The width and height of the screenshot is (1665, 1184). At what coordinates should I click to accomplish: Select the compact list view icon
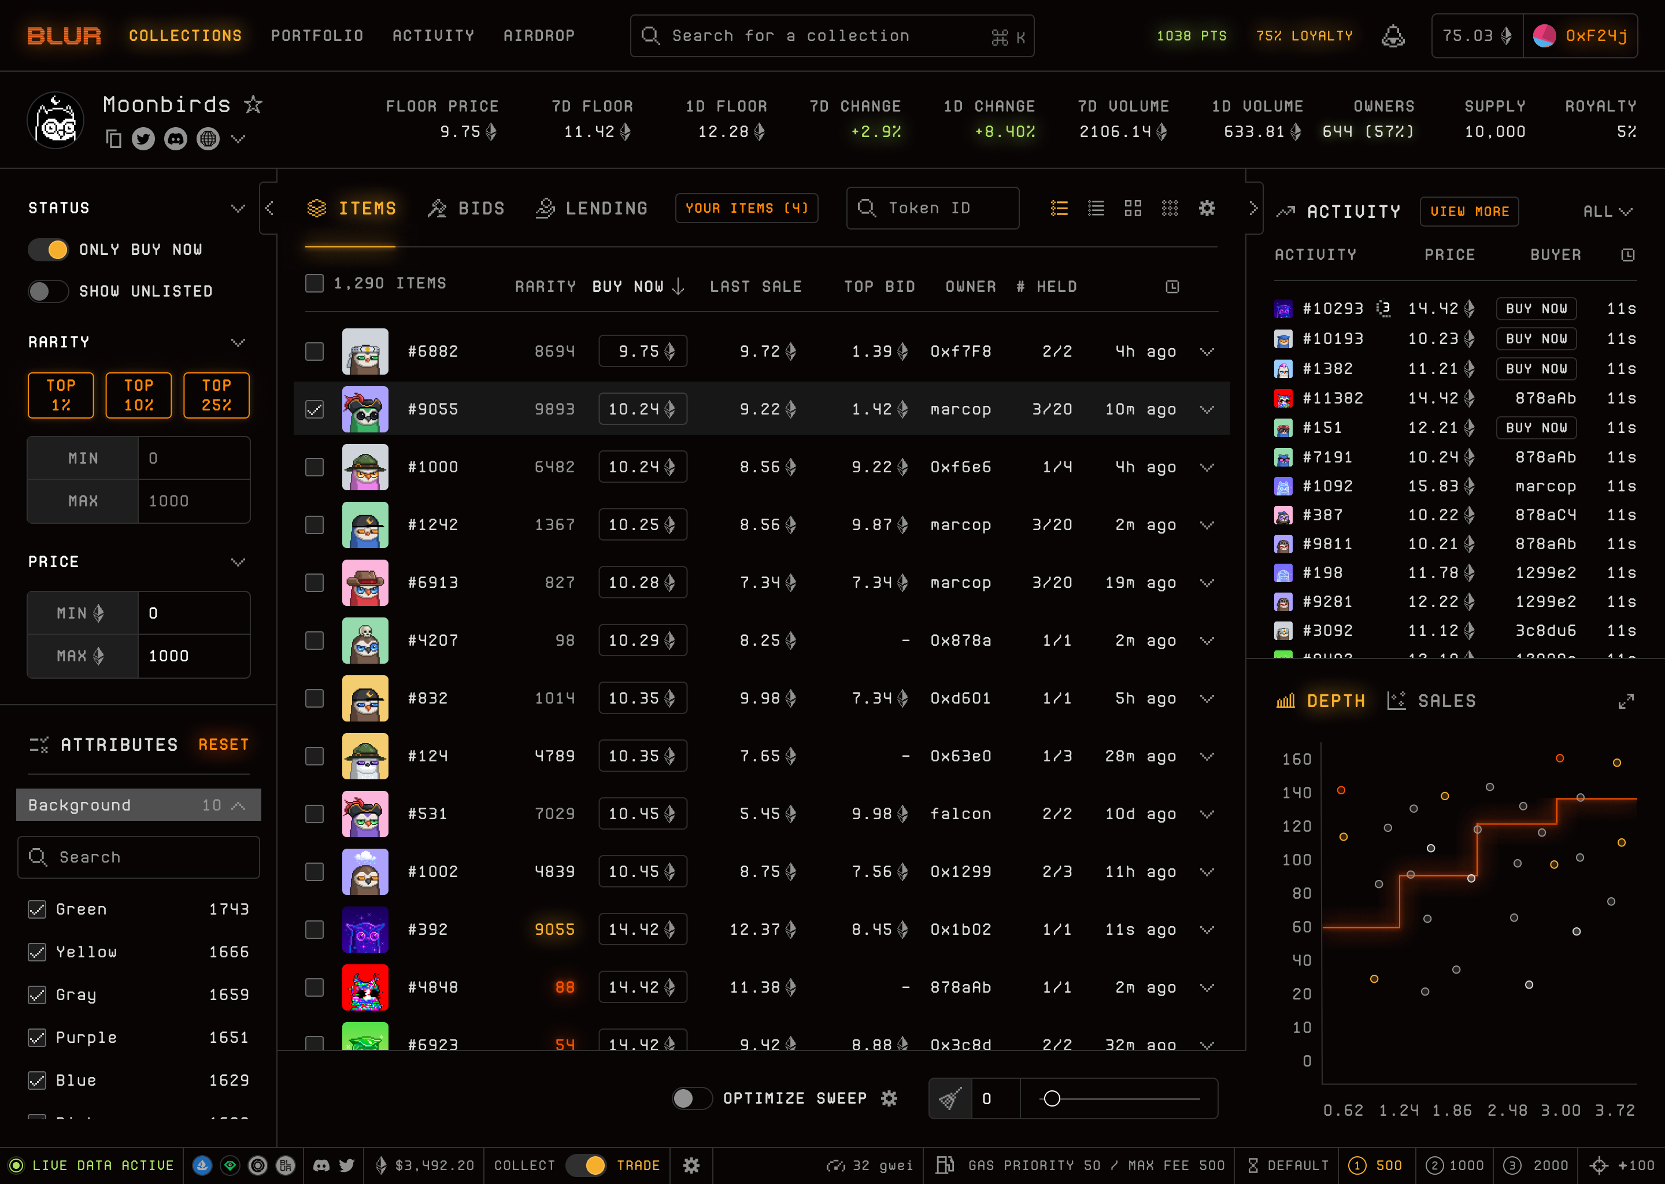[1096, 209]
